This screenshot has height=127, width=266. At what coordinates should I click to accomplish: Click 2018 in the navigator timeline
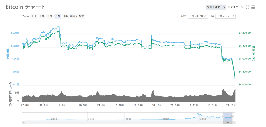coord(203,119)
